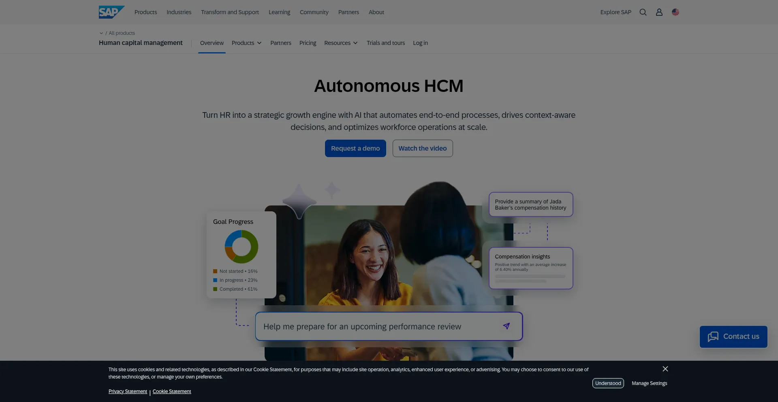Screen dimensions: 778x402
Task: Click the SAP logo
Action: point(111,12)
